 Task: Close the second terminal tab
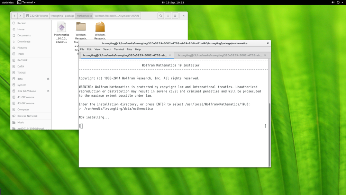pyautogui.click(x=265, y=55)
